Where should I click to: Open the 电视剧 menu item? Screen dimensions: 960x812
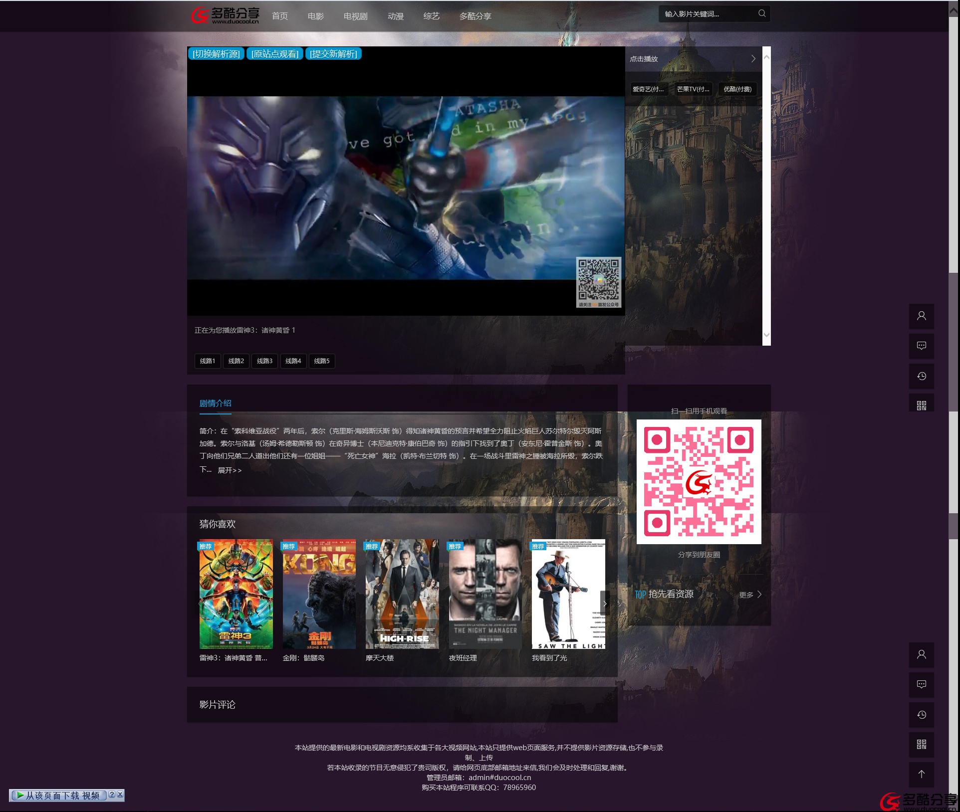(355, 16)
